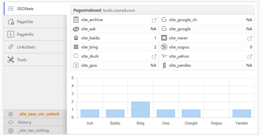Image resolution: width=261 pixels, height=135 pixels.
Task: Open the Tools sidebar tab
Action: (x=22, y=60)
